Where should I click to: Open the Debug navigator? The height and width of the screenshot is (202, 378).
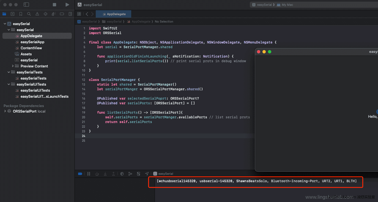(54, 14)
